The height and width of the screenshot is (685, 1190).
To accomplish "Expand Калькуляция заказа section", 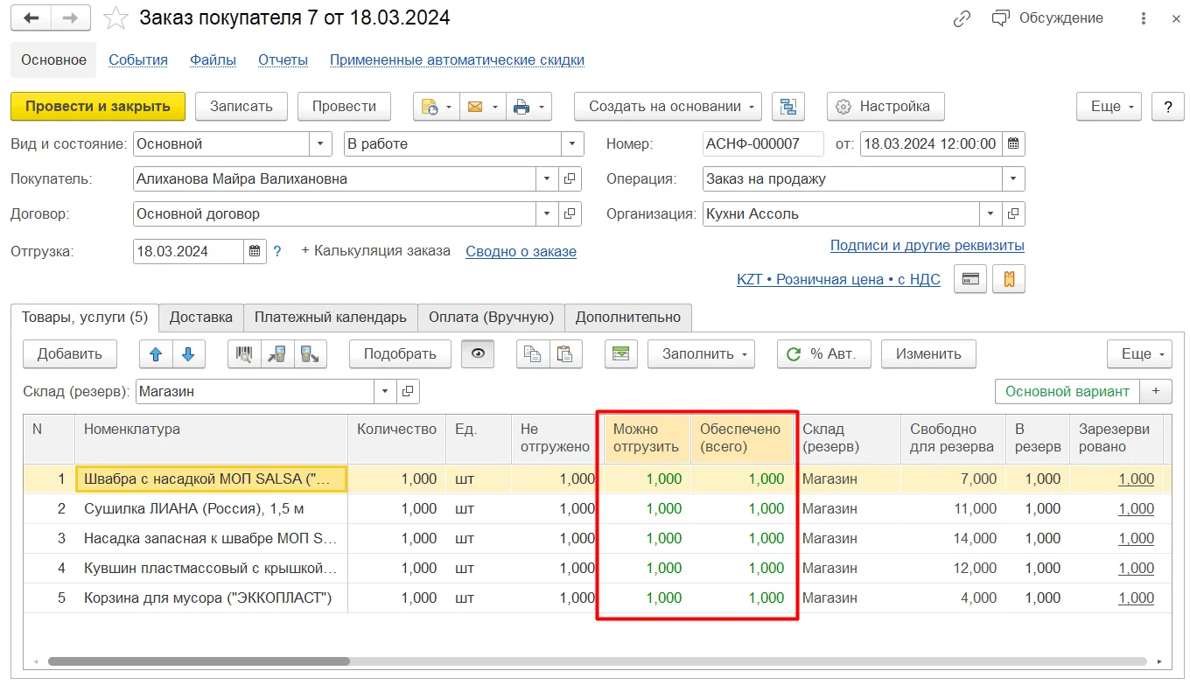I will (x=375, y=251).
